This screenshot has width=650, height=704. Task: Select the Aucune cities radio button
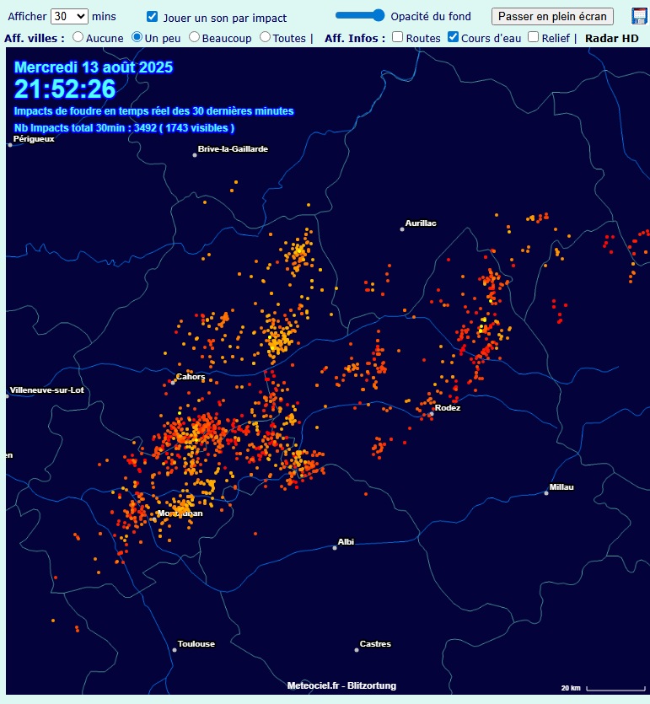[x=78, y=37]
